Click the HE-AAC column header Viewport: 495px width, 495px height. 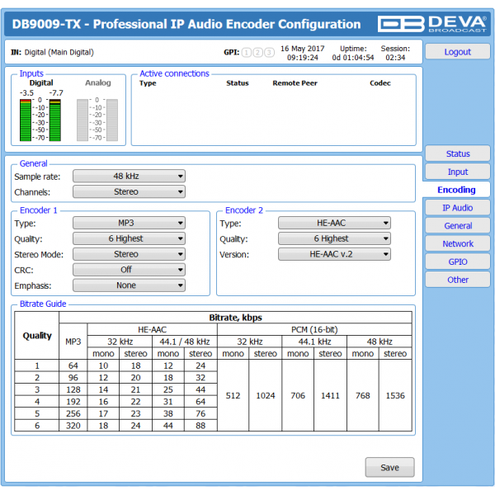point(152,329)
